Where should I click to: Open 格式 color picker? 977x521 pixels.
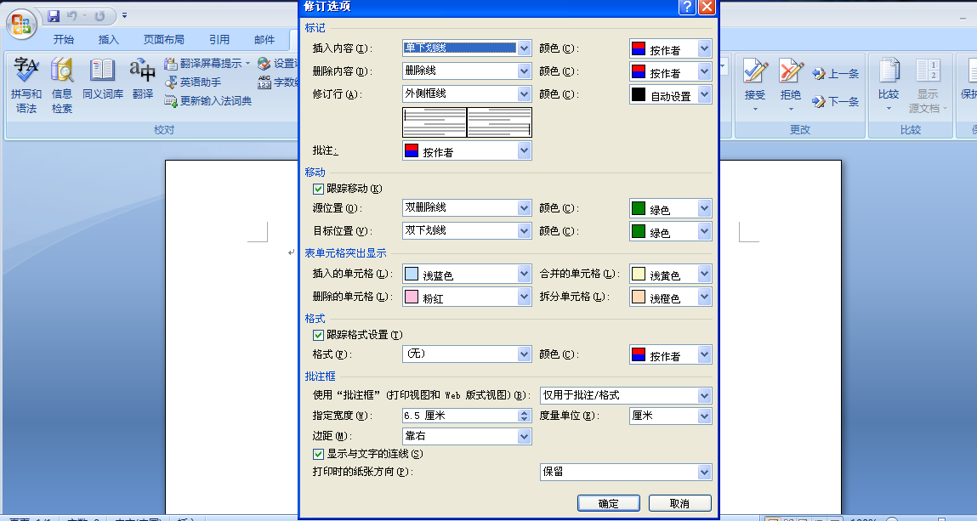[x=670, y=354]
